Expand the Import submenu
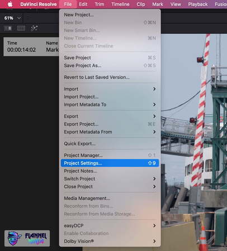227x251 pixels. (110, 89)
